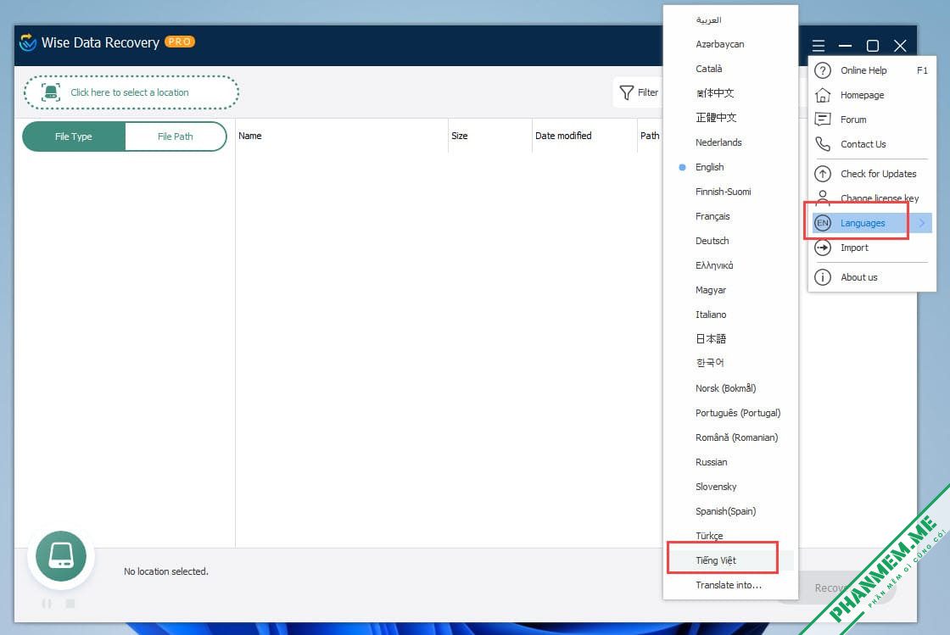Click the PRO badge in title bar
This screenshot has width=950, height=635.
(x=179, y=42)
